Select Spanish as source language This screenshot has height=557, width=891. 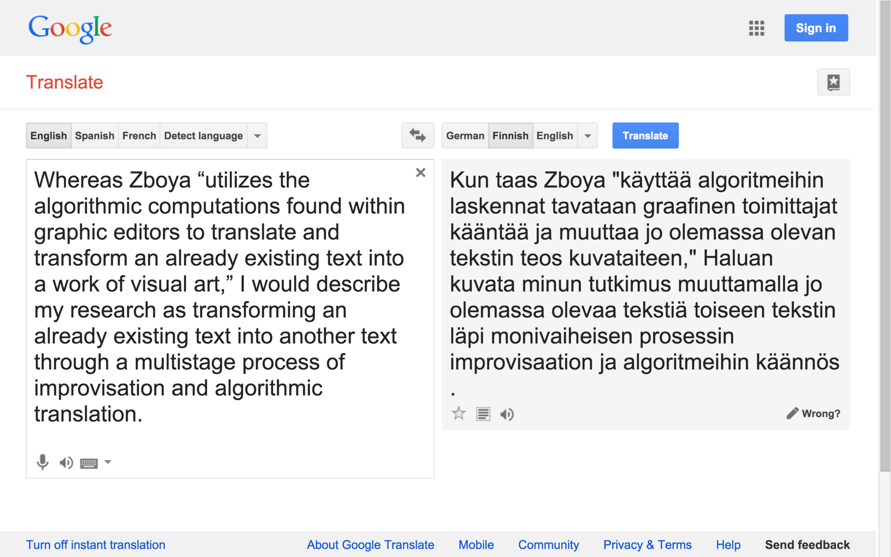click(95, 136)
